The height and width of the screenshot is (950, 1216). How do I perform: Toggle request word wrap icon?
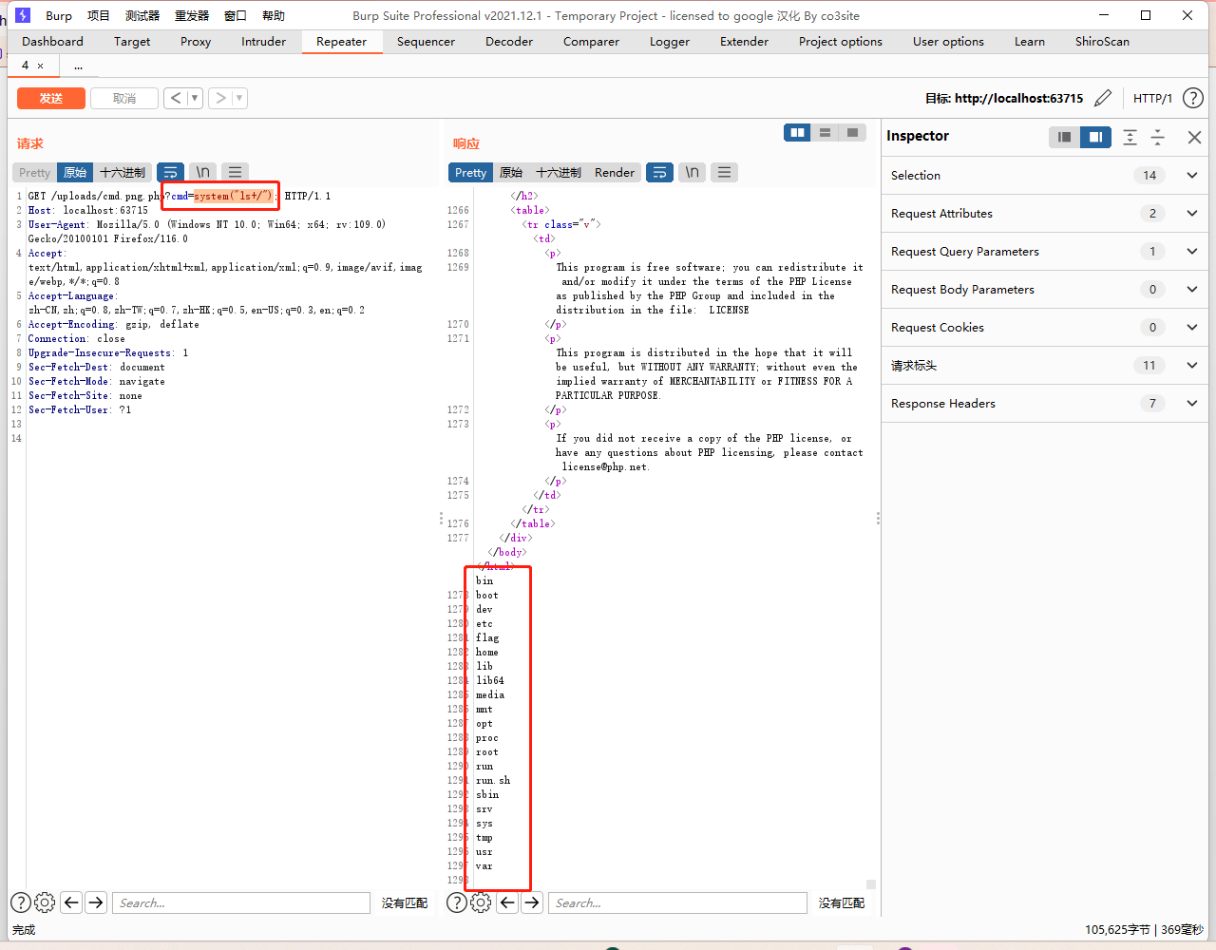[x=171, y=172]
